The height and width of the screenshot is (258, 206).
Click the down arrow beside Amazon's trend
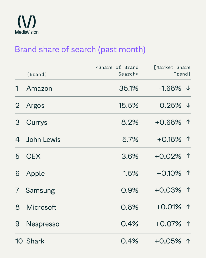click(x=188, y=88)
